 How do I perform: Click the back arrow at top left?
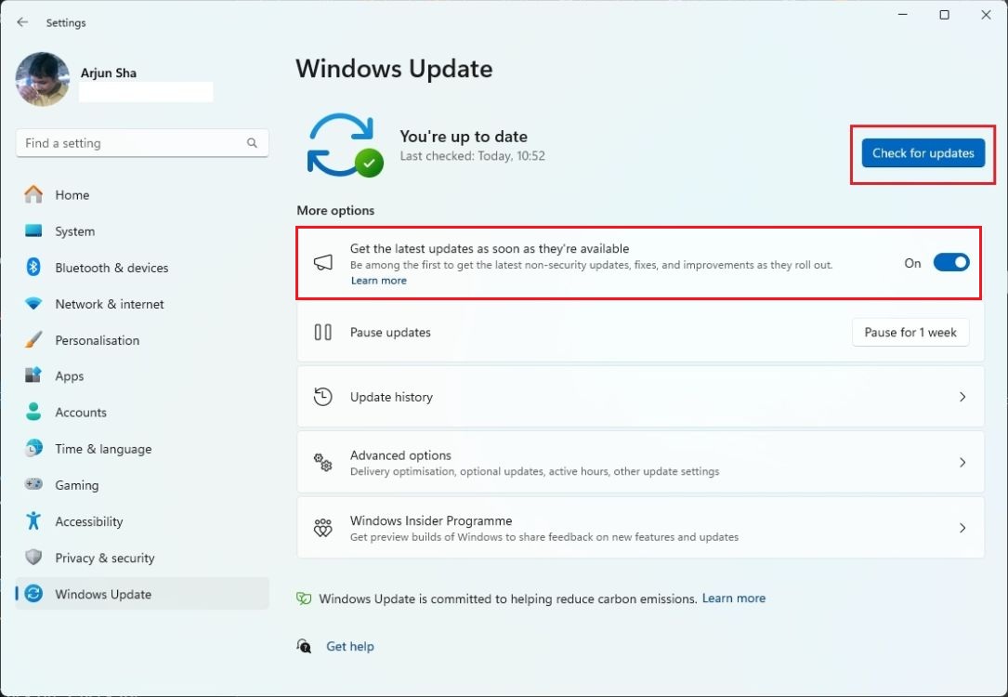(x=21, y=21)
